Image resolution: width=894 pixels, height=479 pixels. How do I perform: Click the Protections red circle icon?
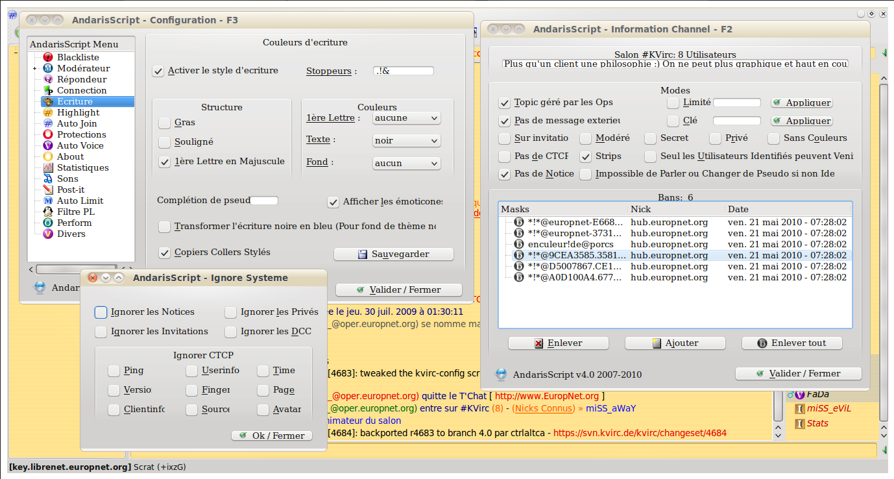tap(48, 134)
